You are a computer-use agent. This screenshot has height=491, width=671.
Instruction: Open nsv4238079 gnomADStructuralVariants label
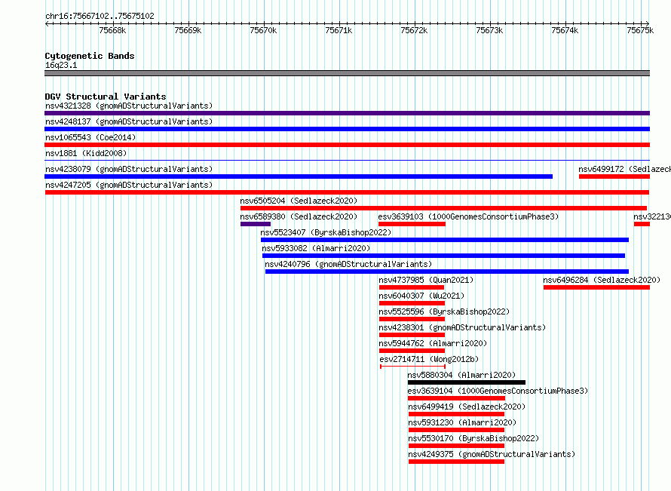[x=129, y=169]
